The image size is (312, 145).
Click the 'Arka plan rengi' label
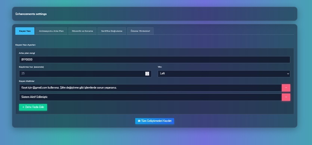pos(27,53)
